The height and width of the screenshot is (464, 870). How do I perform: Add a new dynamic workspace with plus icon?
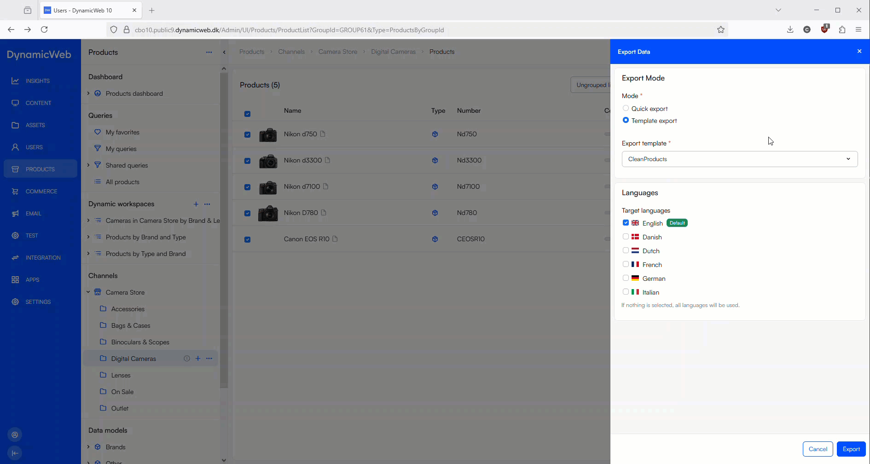click(196, 204)
